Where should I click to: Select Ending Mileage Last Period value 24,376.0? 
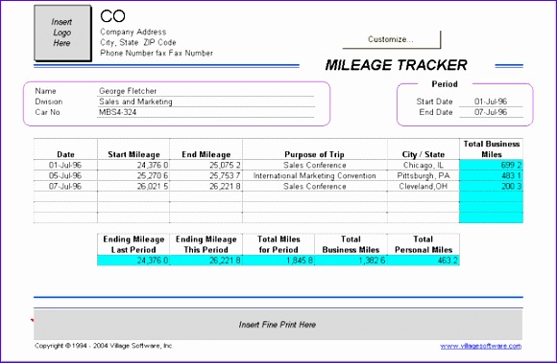pos(133,261)
